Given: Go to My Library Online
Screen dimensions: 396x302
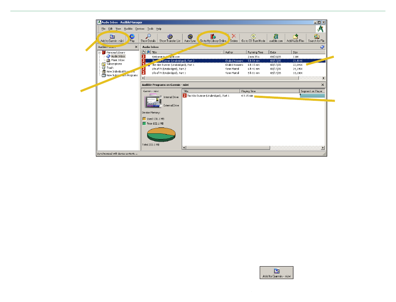Looking at the screenshot, I should (213, 38).
